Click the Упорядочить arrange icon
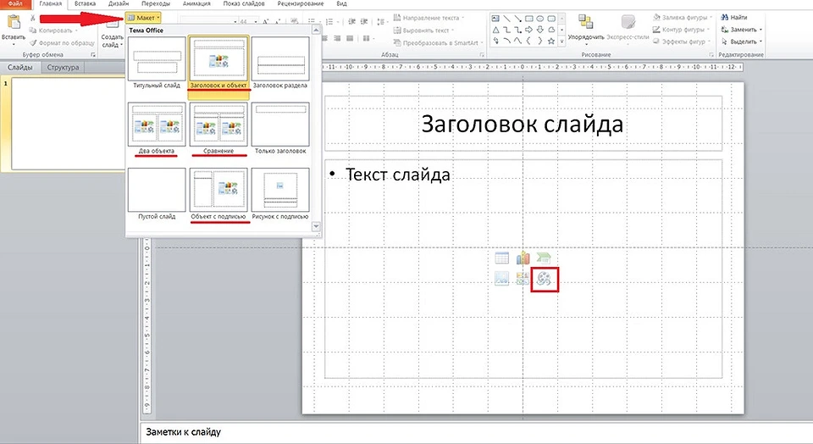This screenshot has width=813, height=444. [x=586, y=22]
